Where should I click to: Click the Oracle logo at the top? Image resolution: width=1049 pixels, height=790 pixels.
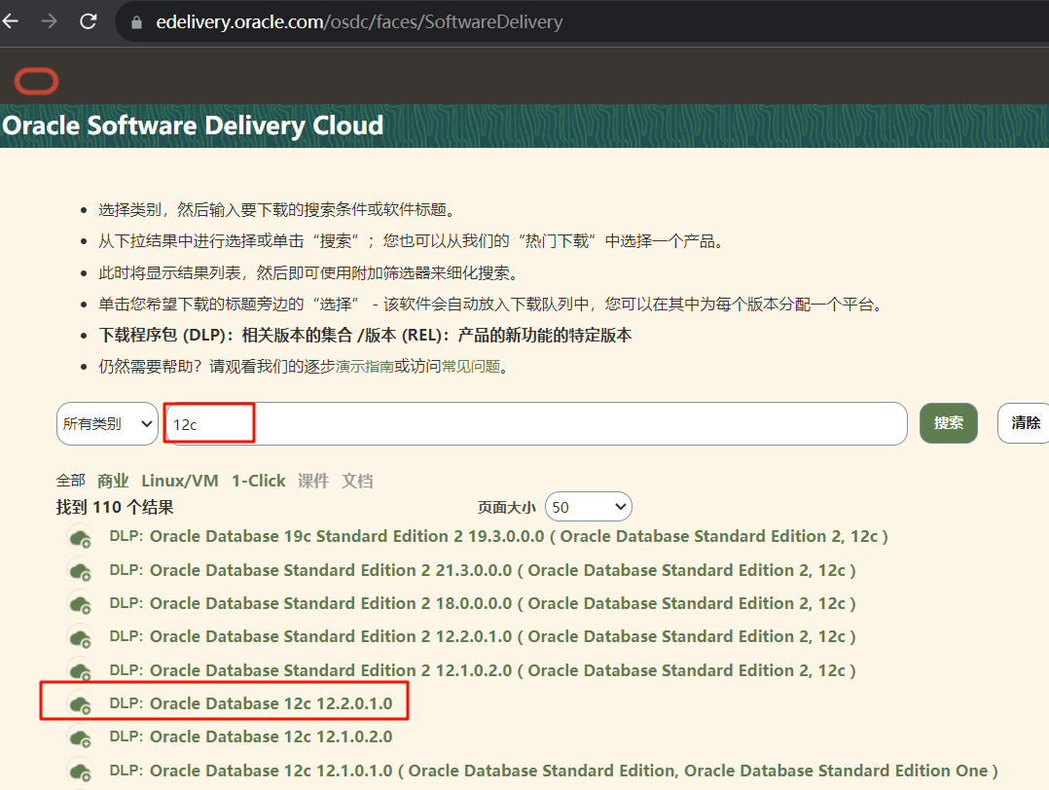[x=36, y=81]
